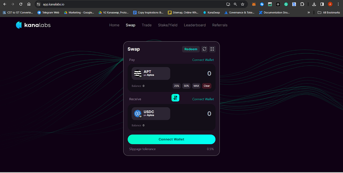This screenshot has width=343, height=173.
Task: Click the APT token logo
Action: point(137,73)
